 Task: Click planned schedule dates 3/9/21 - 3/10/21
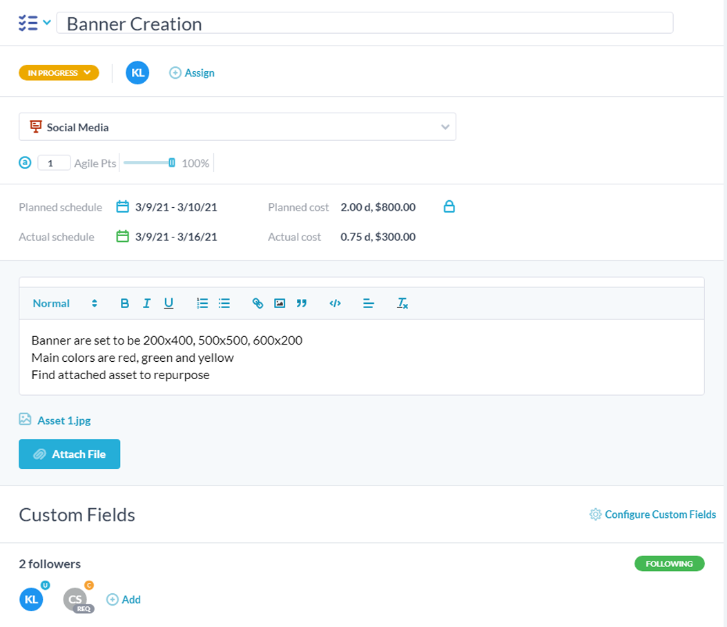click(176, 207)
